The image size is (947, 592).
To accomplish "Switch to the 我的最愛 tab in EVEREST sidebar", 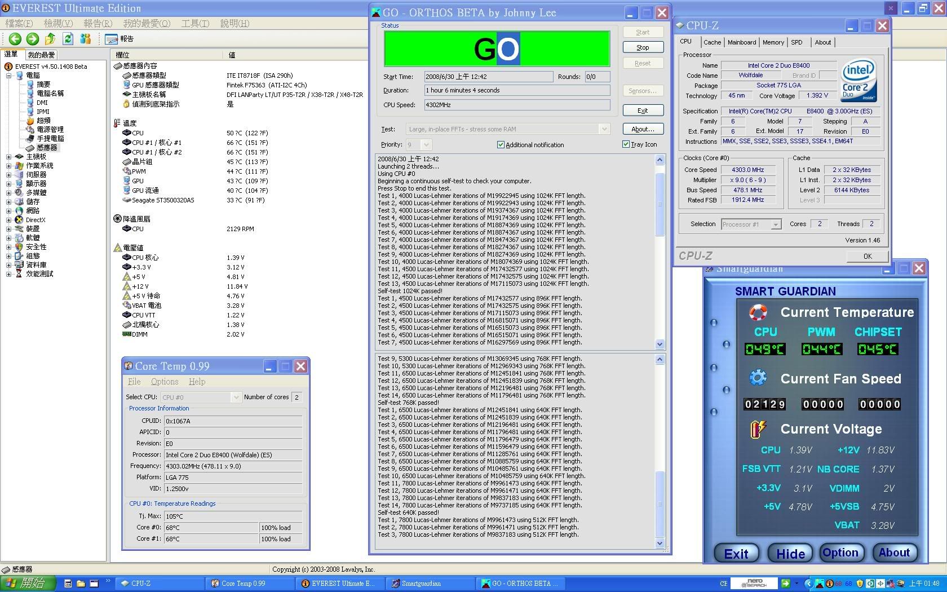I will pyautogui.click(x=42, y=55).
